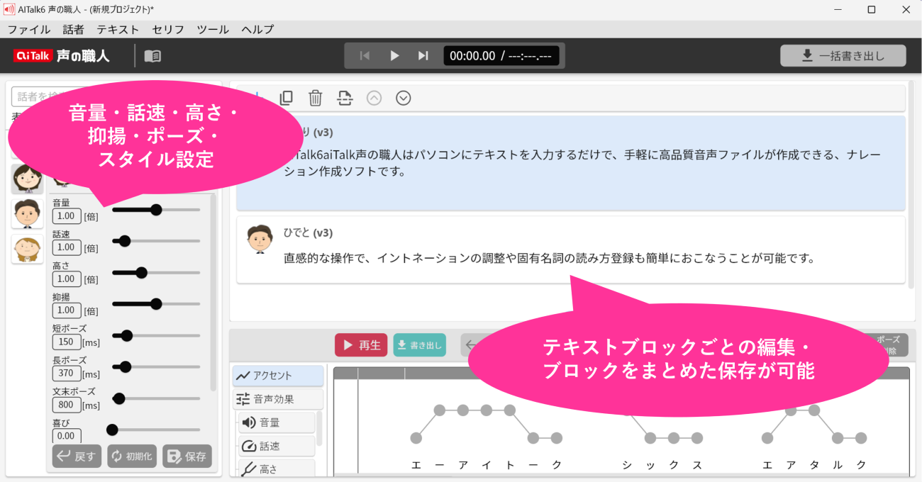Focus the 喜び 0.00 value field
922x482 pixels.
tap(67, 436)
